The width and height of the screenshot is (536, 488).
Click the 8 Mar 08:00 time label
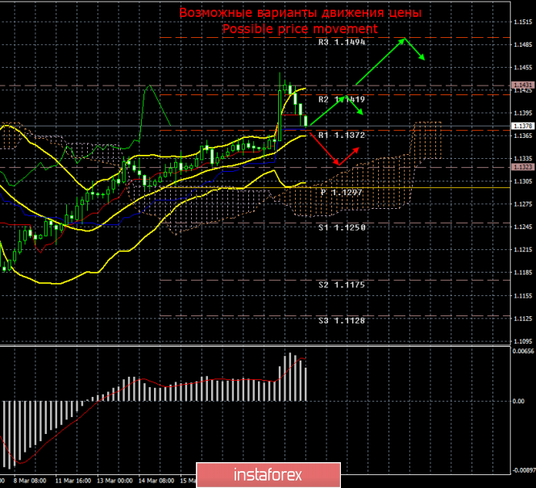[x=30, y=481]
